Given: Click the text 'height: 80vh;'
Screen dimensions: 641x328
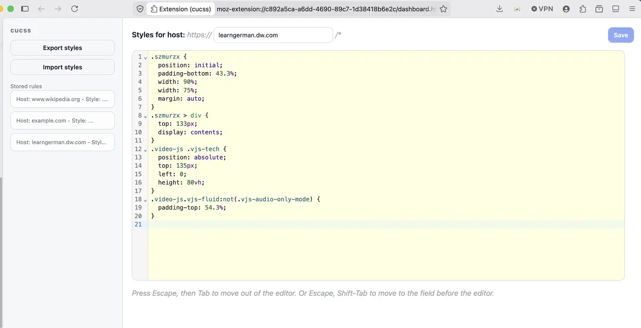Looking at the screenshot, I should 181,182.
